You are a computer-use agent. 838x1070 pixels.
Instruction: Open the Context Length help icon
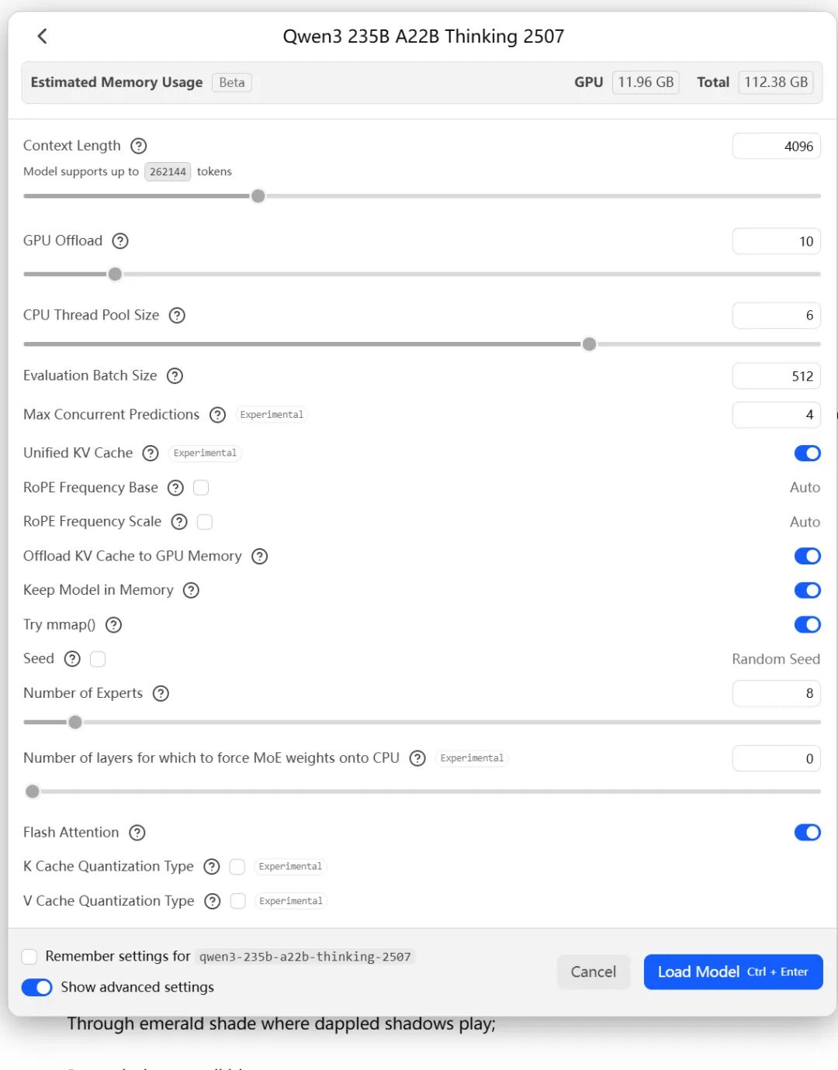coord(139,146)
